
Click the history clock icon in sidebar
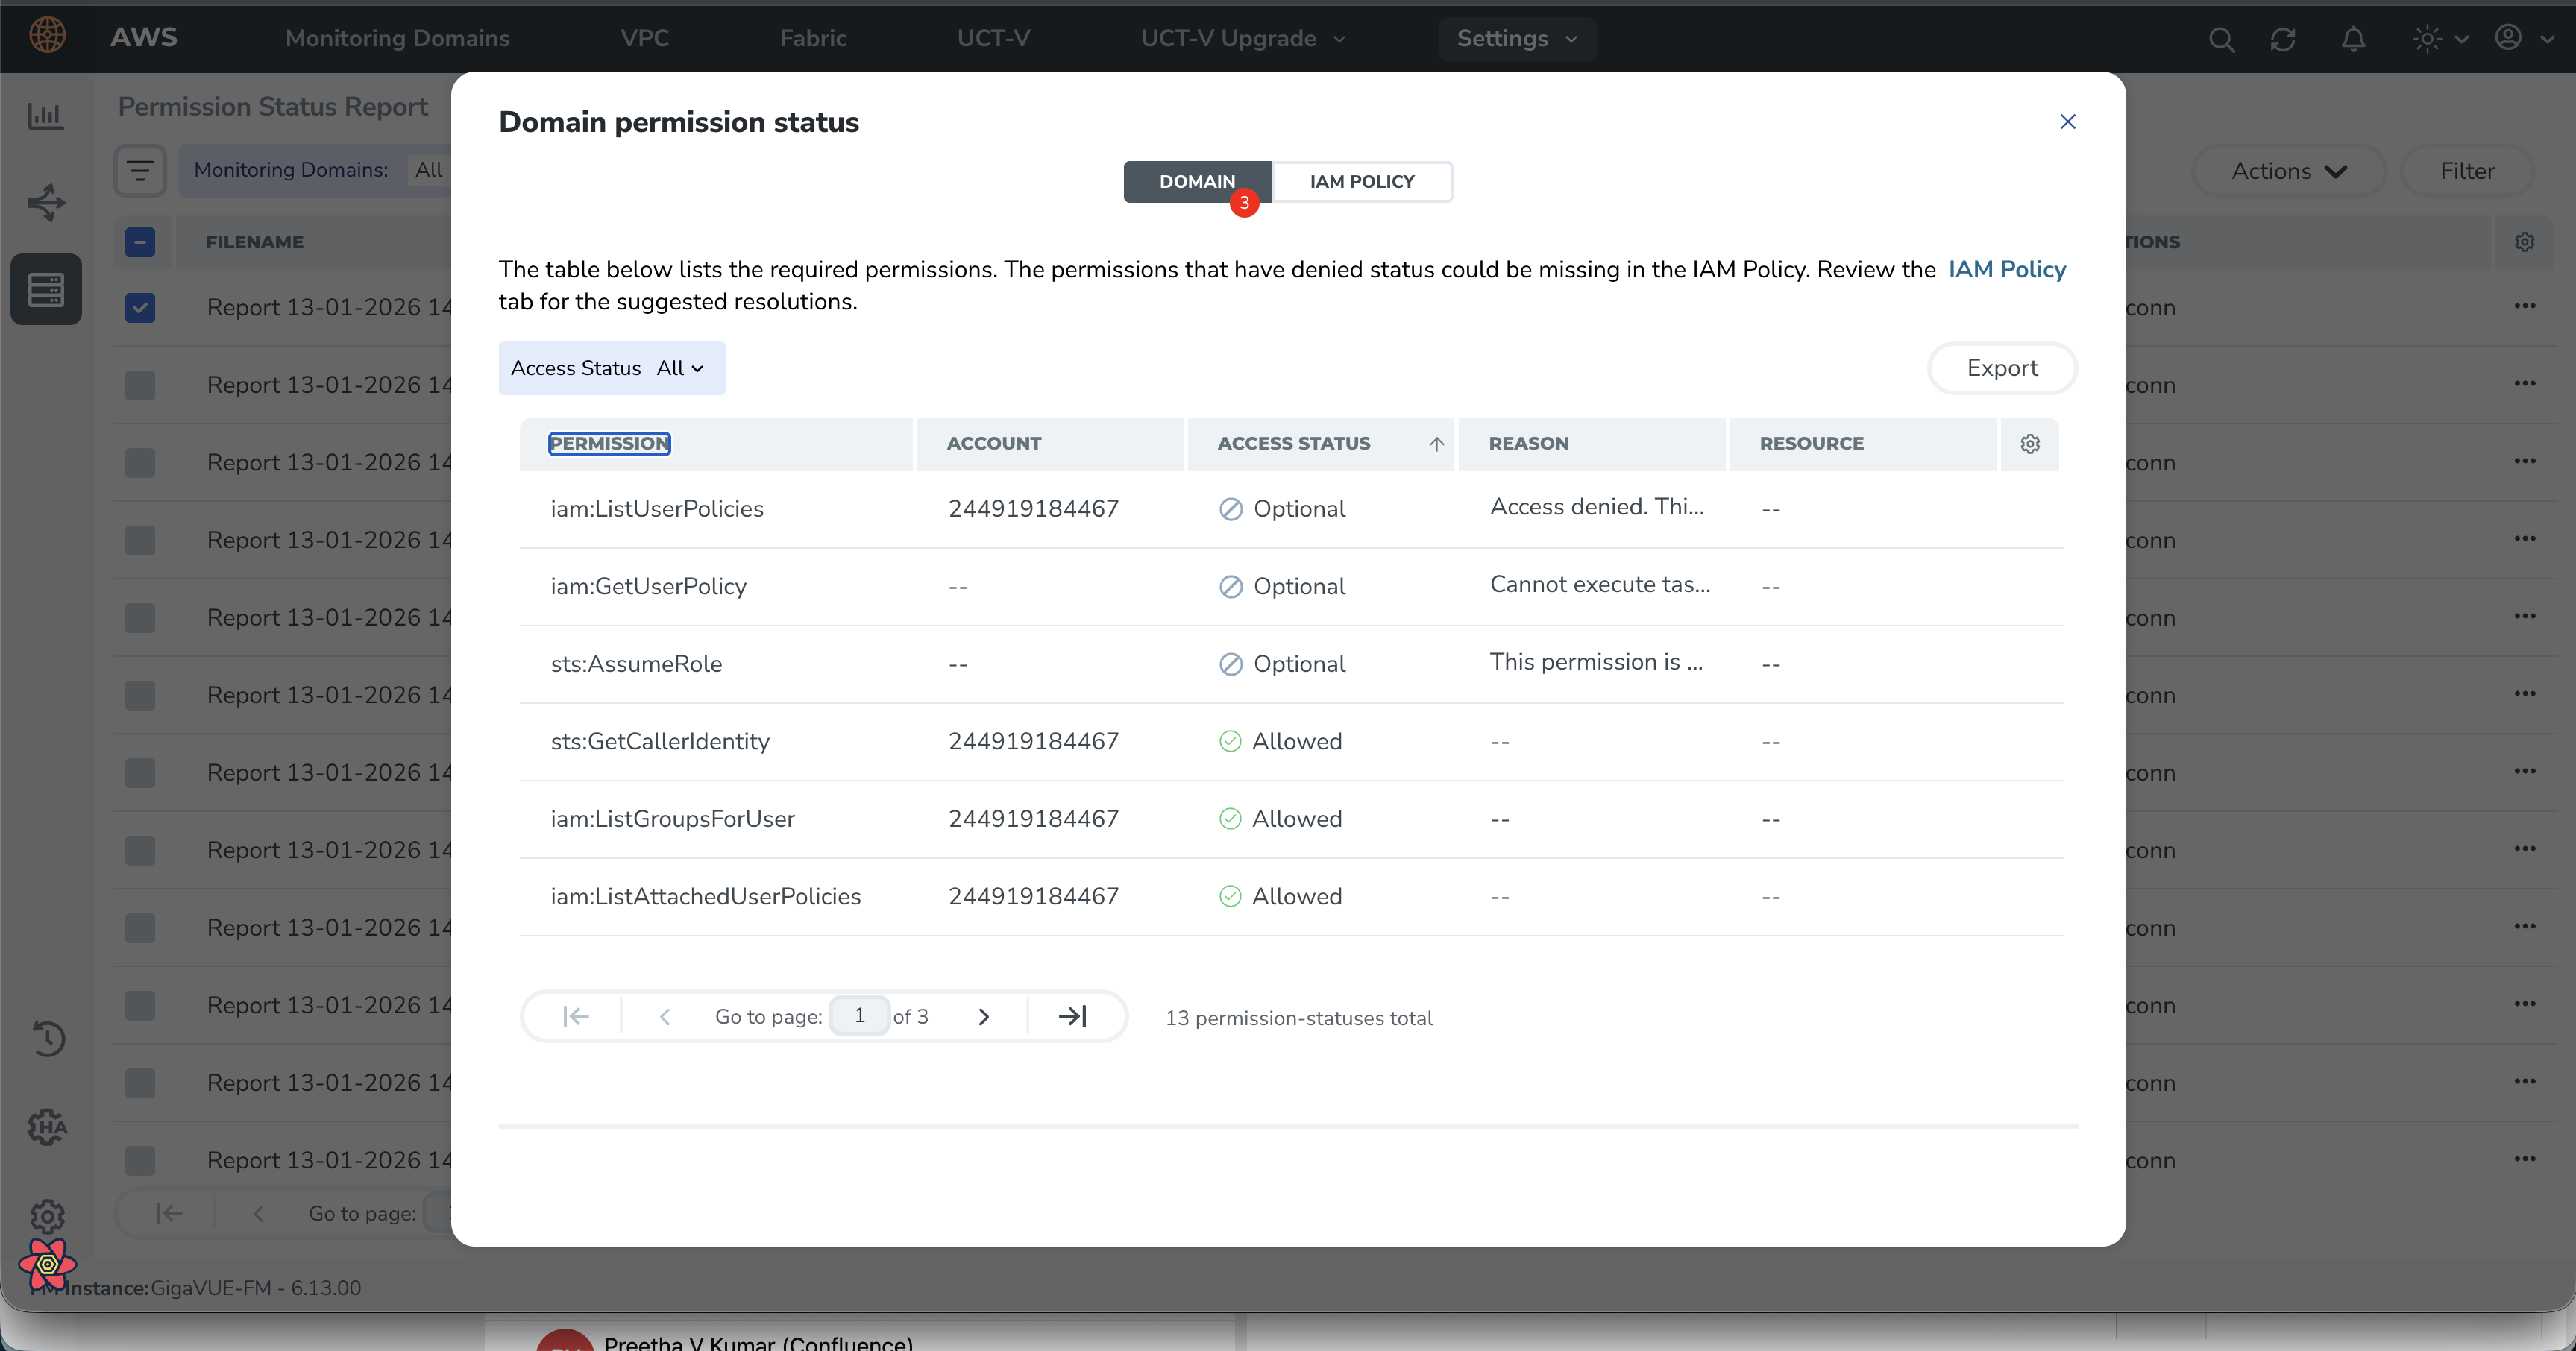point(47,1038)
